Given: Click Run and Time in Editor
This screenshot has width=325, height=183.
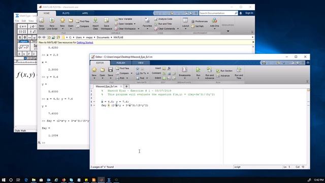Looking at the screenshot, I should (239, 73).
